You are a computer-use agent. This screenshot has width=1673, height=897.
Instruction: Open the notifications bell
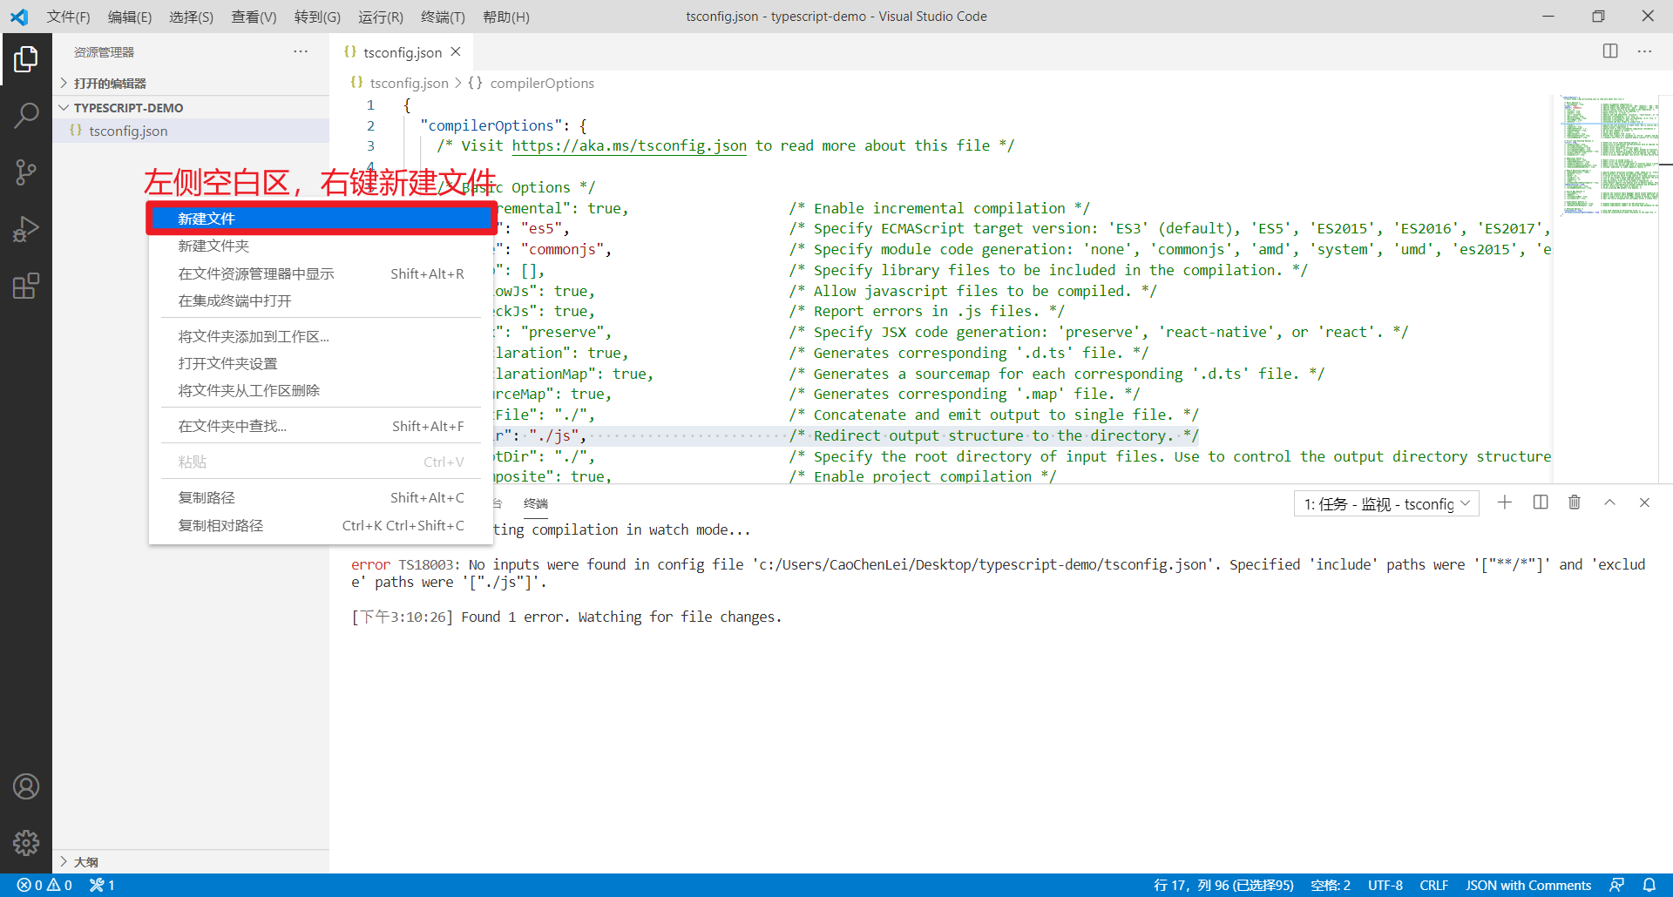coord(1649,885)
